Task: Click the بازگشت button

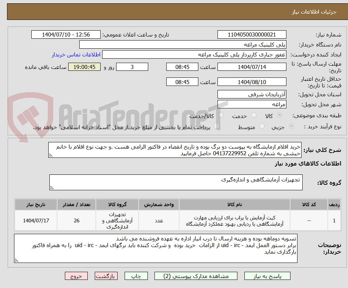Action: pyautogui.click(x=106, y=276)
